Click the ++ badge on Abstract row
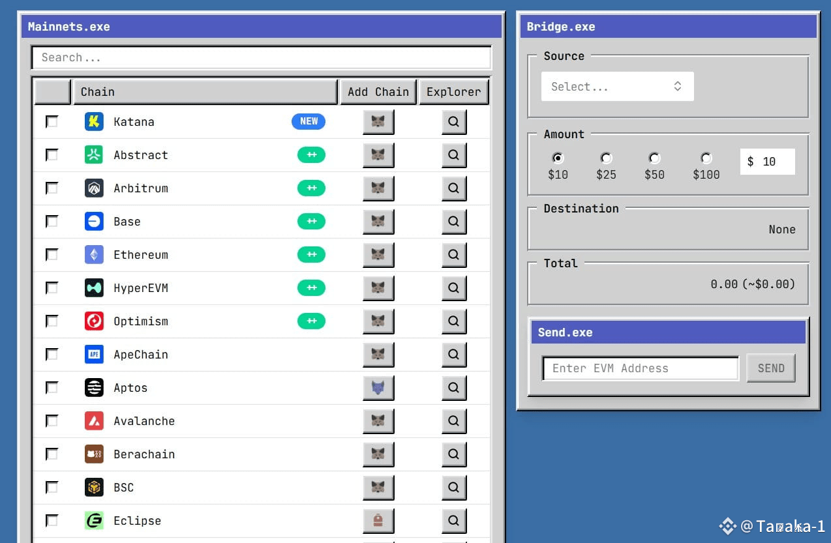The height and width of the screenshot is (543, 831). click(311, 155)
